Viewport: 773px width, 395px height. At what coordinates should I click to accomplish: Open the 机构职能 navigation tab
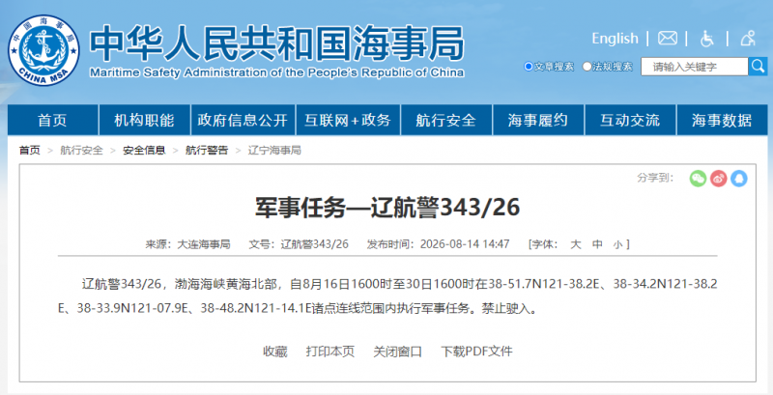144,120
